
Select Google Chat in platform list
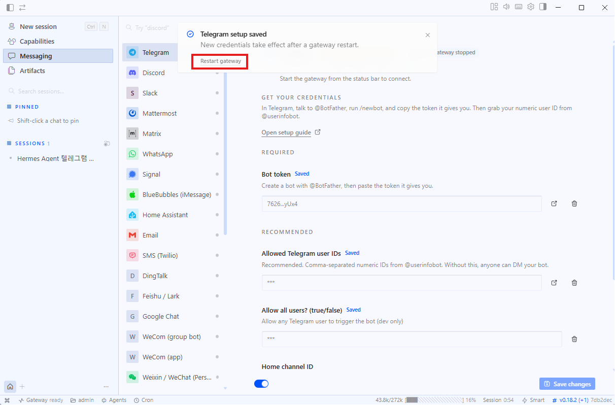[173, 316]
